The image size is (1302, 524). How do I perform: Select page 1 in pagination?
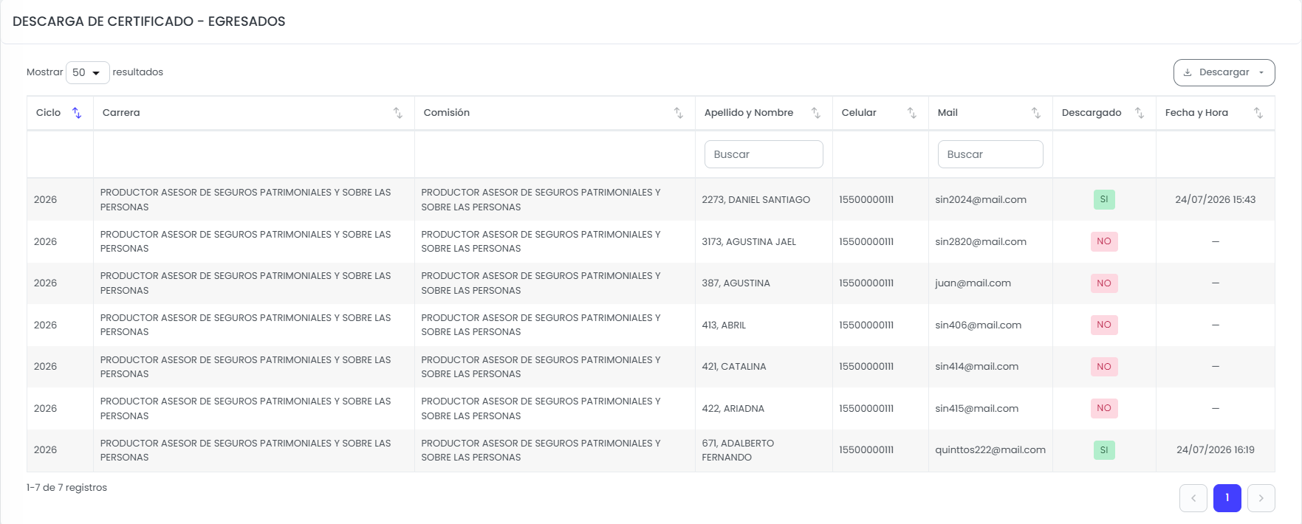[x=1227, y=498]
